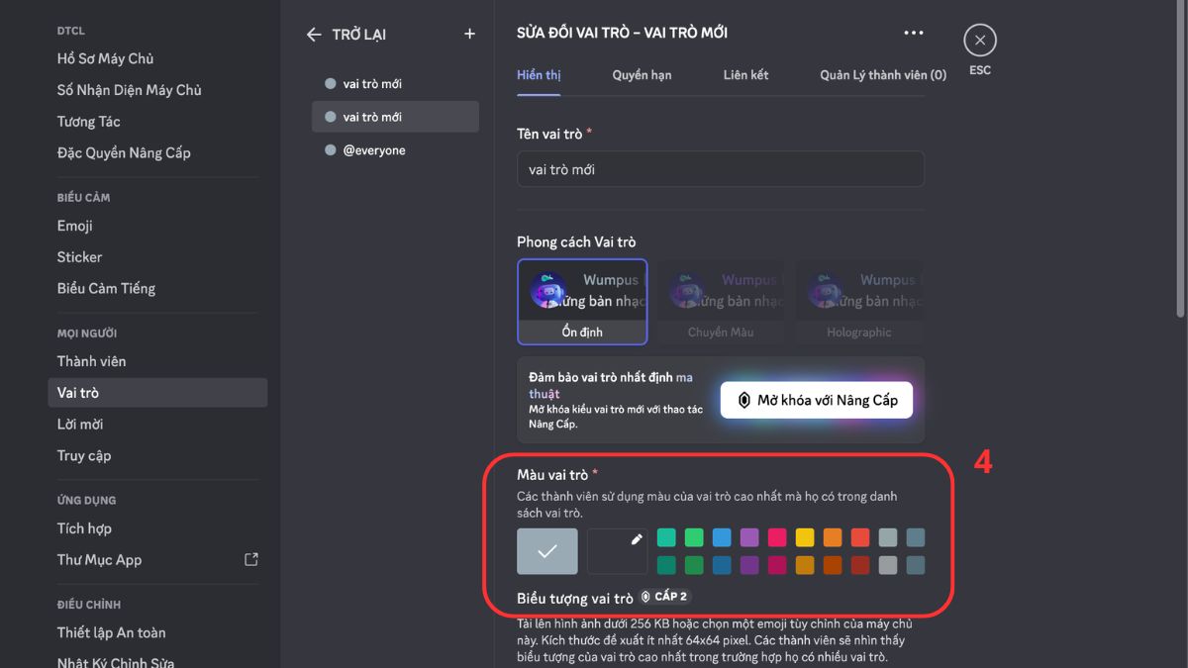Image resolution: width=1188 pixels, height=668 pixels.
Task: Click the Mở khóa với Nâng Cấp button
Action: [816, 400]
